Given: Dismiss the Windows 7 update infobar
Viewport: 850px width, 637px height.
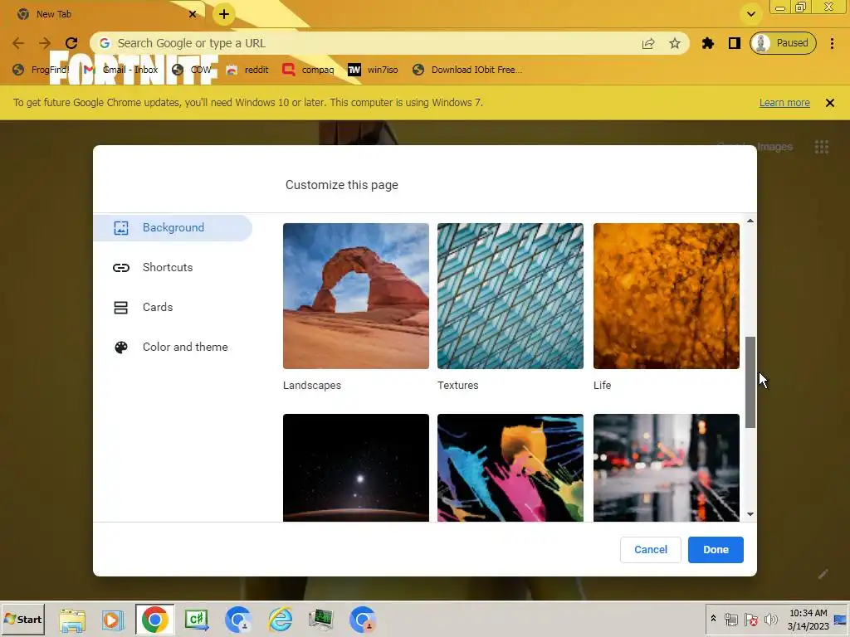Looking at the screenshot, I should pos(829,102).
